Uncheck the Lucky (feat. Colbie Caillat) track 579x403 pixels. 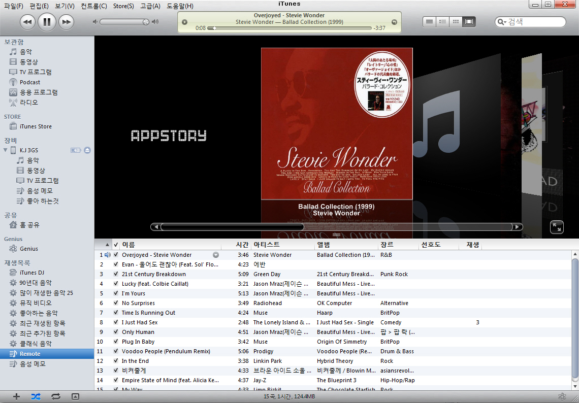point(116,284)
